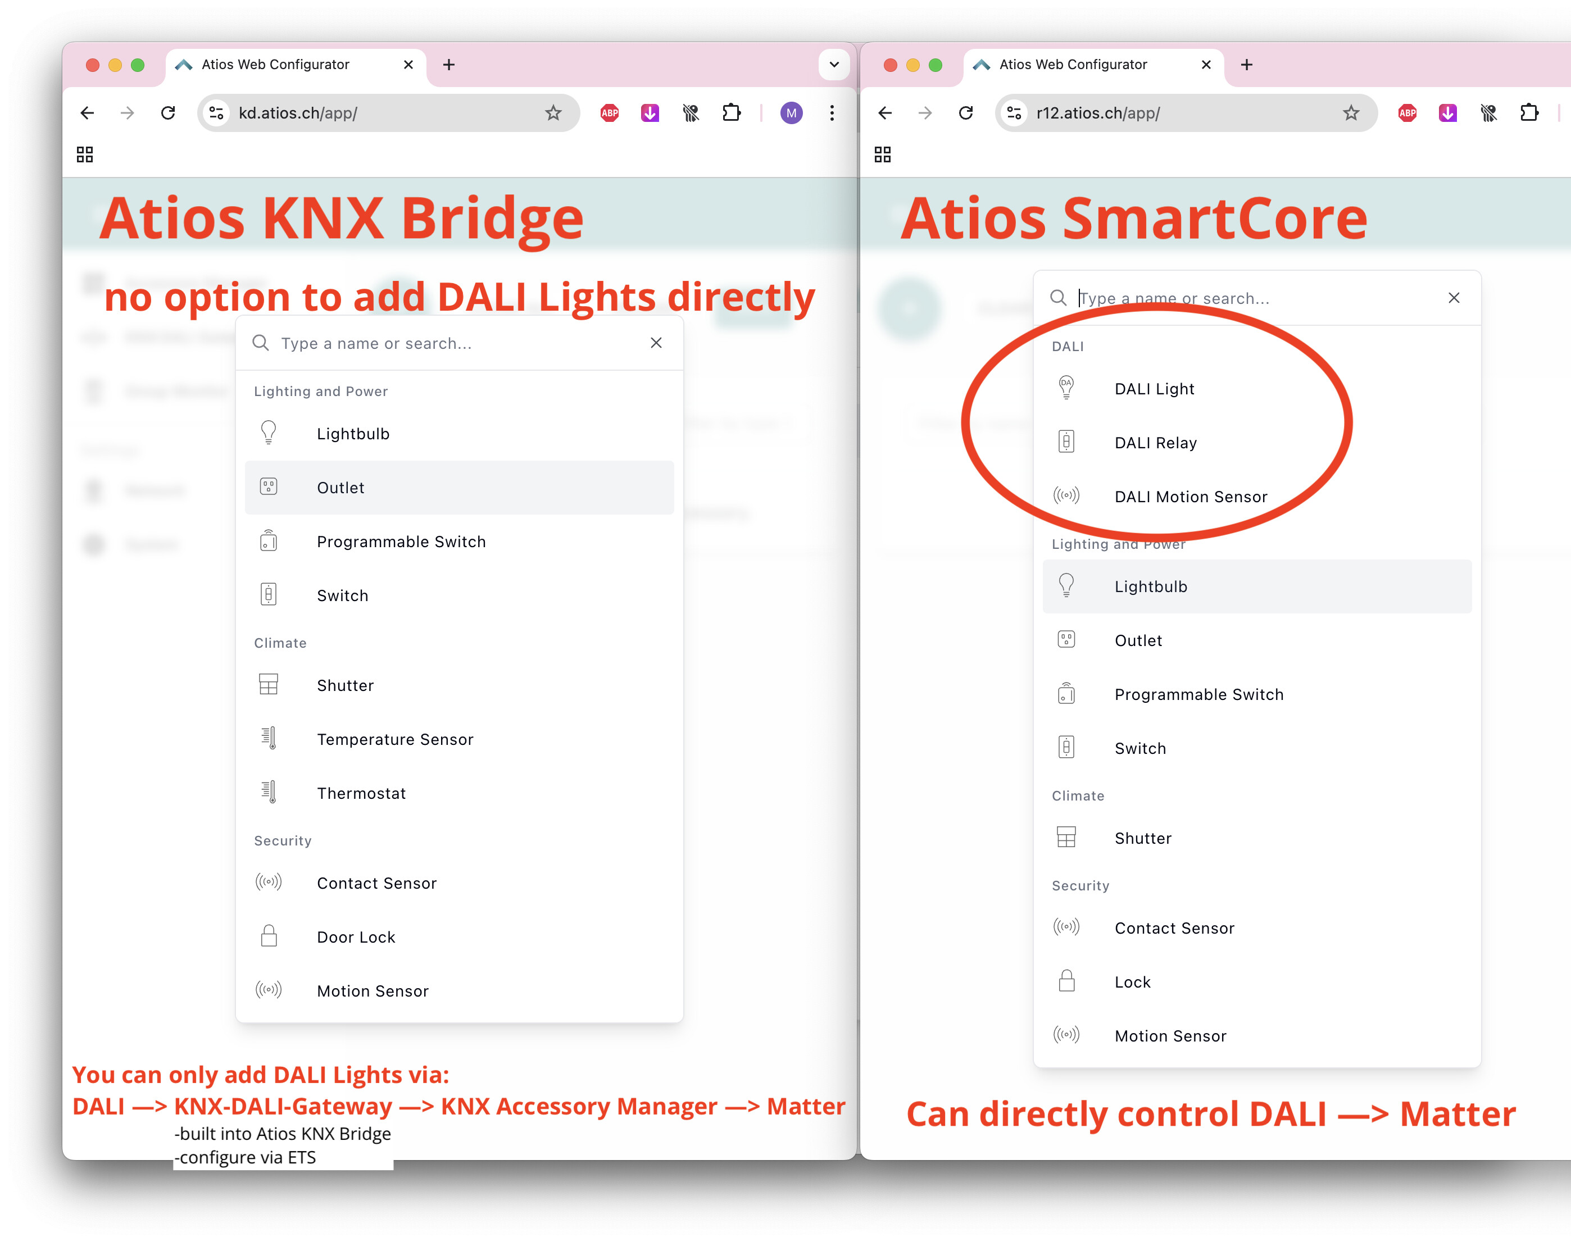View site information for r12.atios.ch
The width and height of the screenshot is (1571, 1237).
pos(1014,112)
